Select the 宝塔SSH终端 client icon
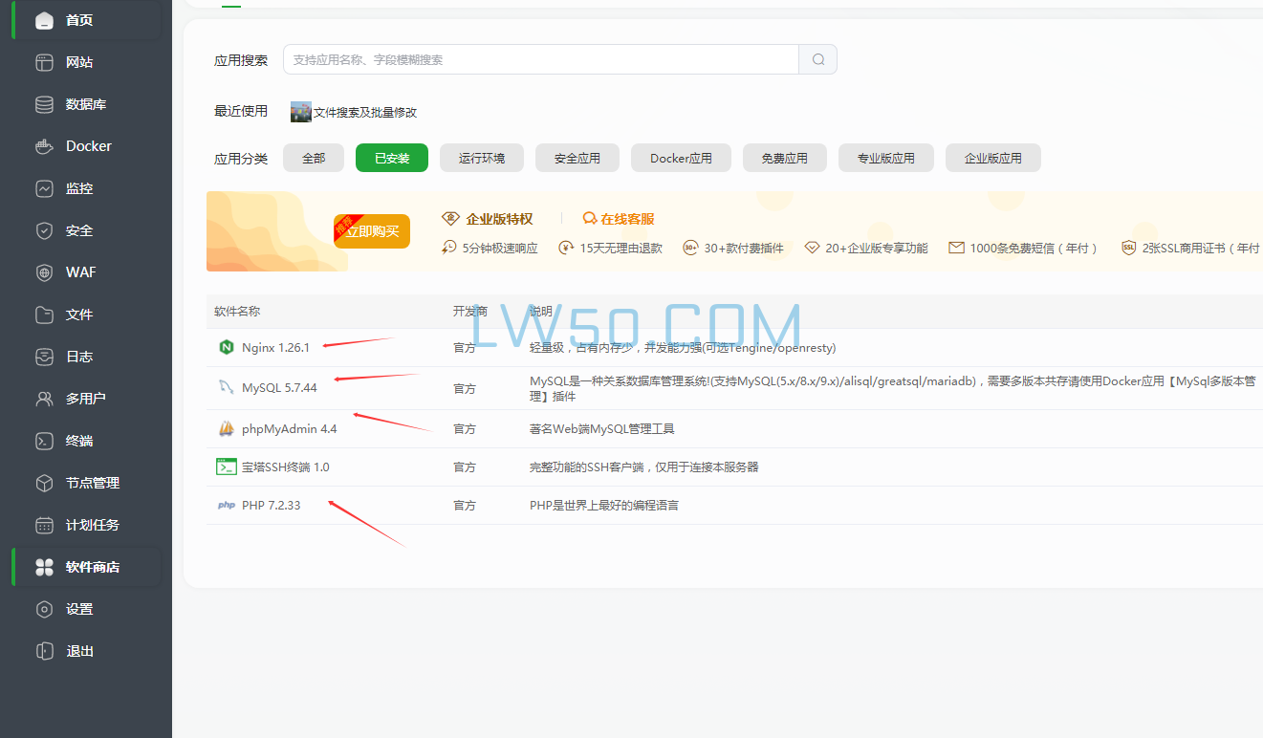1263x738 pixels. pyautogui.click(x=227, y=466)
